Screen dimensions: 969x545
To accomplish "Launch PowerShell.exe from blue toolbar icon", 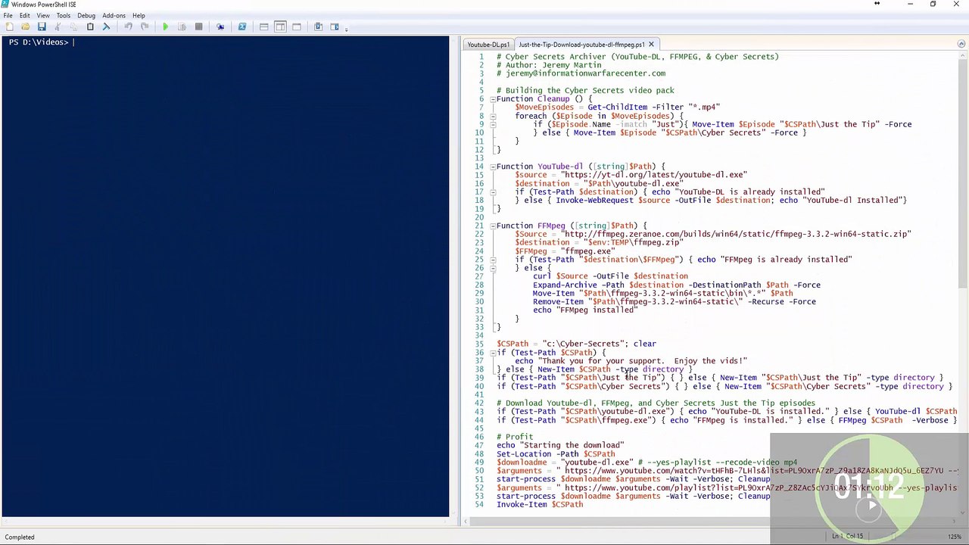I will (242, 26).
